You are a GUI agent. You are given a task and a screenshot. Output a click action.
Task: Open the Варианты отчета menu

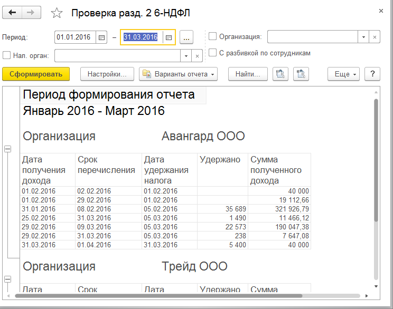178,74
